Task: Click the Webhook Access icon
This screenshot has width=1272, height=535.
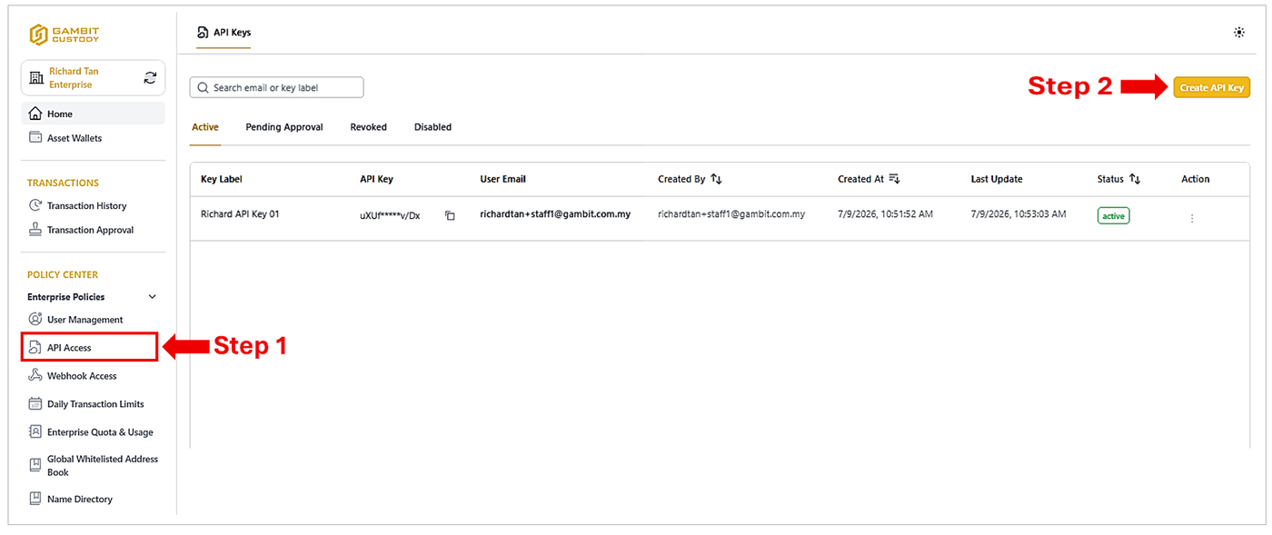Action: [x=35, y=376]
